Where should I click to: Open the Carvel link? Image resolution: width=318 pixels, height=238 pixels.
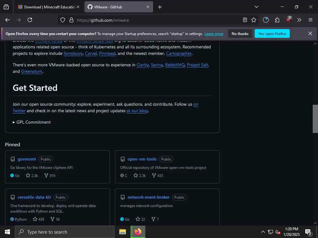91,53
